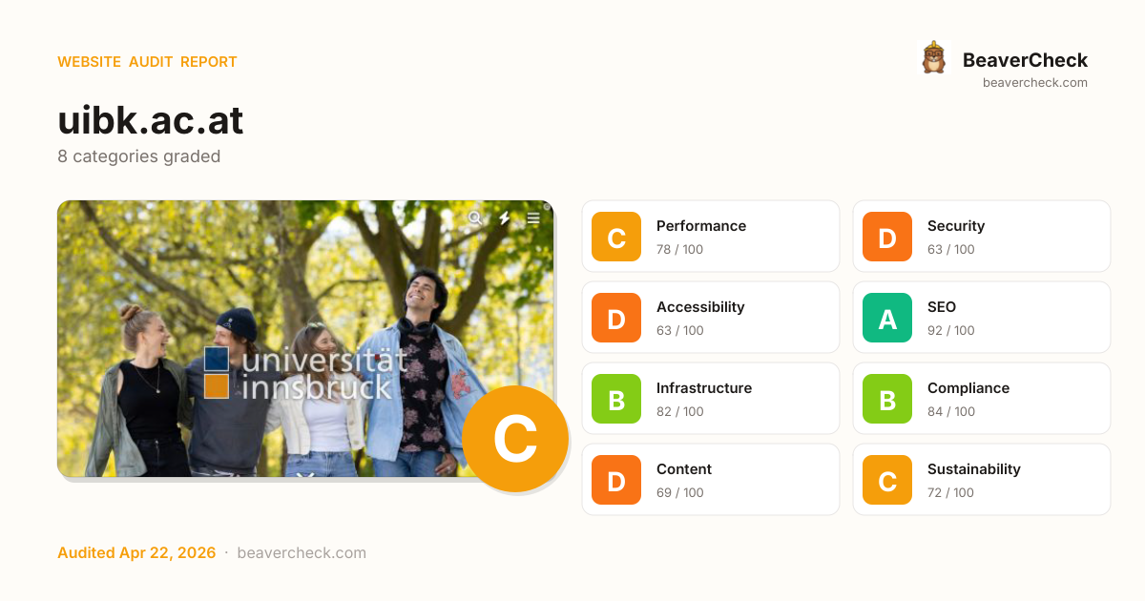
Task: Click the BeaverCheck beaver logo icon
Action: [x=933, y=58]
